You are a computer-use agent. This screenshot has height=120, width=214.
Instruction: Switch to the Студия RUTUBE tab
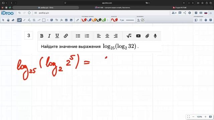coord(180,8)
